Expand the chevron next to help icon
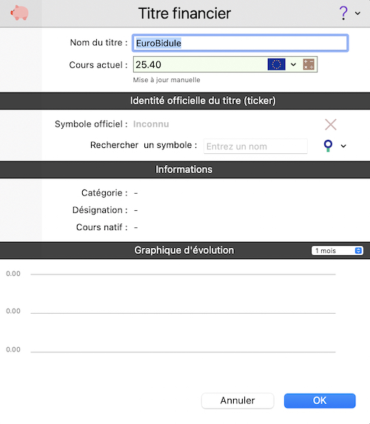The height and width of the screenshot is (424, 370). point(357,13)
